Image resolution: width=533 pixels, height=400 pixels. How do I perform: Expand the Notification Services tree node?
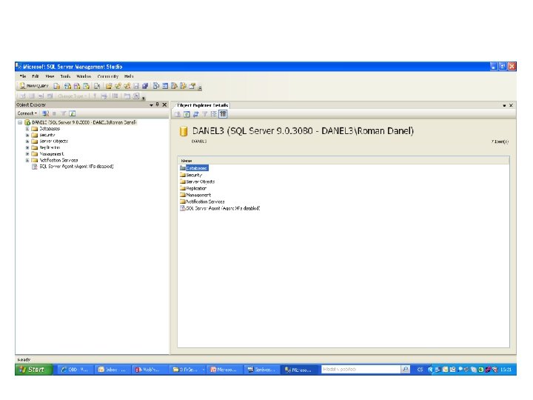[x=27, y=160]
